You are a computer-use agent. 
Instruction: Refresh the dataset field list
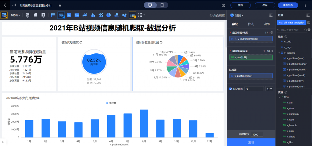point(306,30)
